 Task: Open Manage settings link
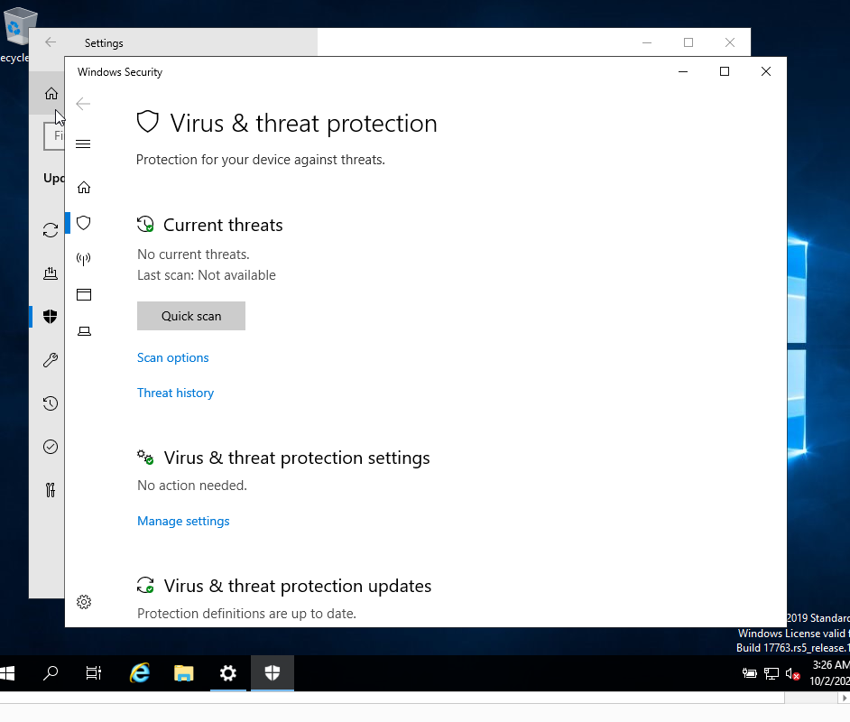(x=183, y=521)
